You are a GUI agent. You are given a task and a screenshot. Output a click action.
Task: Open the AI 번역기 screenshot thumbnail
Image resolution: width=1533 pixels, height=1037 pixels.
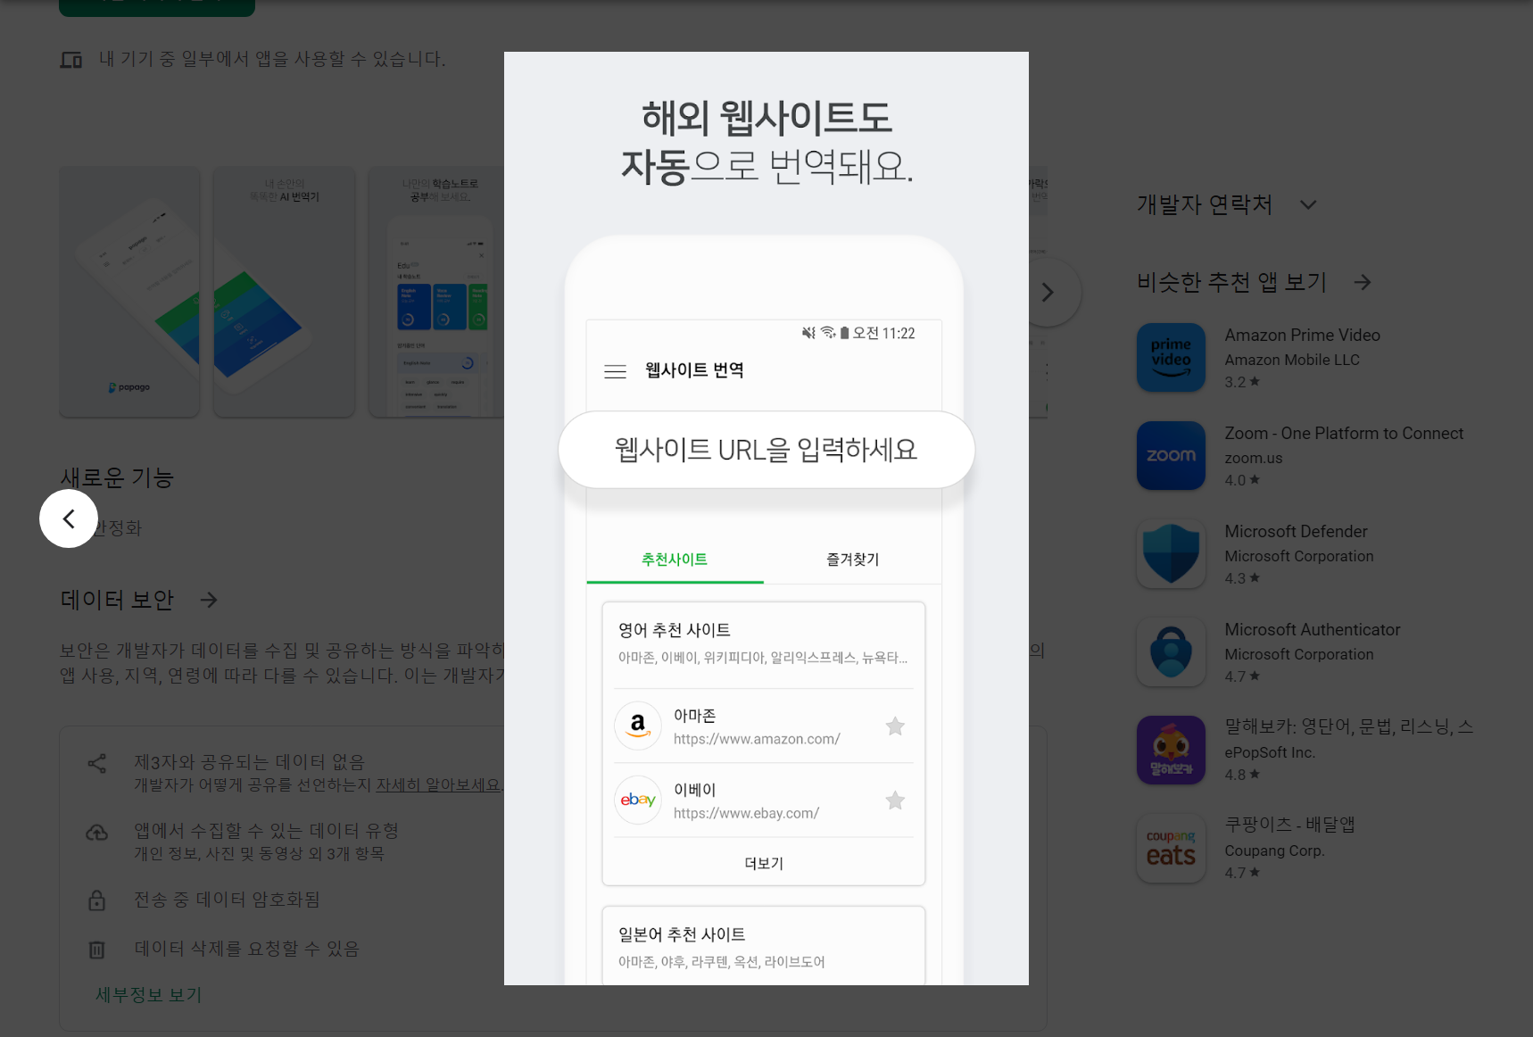click(x=285, y=292)
